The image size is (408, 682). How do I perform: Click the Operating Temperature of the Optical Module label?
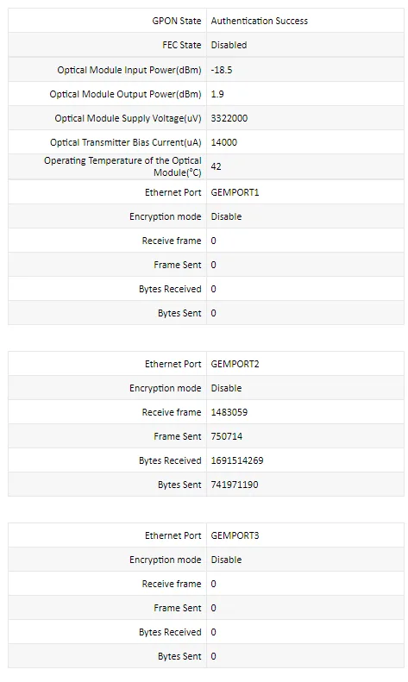(x=122, y=166)
